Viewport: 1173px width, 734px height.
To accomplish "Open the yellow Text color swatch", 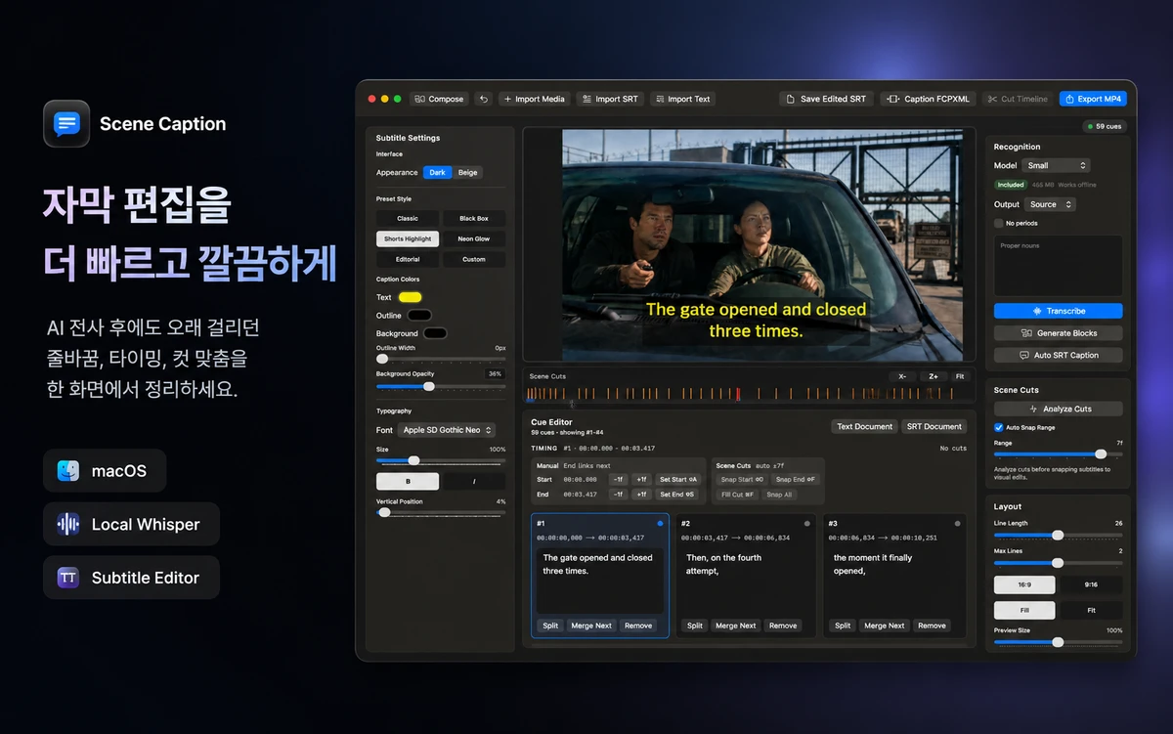I will 411,297.
